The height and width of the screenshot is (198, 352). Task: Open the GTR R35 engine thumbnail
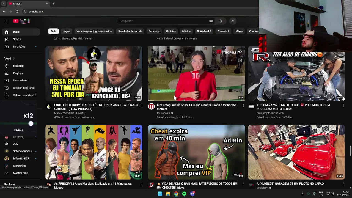pyautogui.click(x=296, y=76)
